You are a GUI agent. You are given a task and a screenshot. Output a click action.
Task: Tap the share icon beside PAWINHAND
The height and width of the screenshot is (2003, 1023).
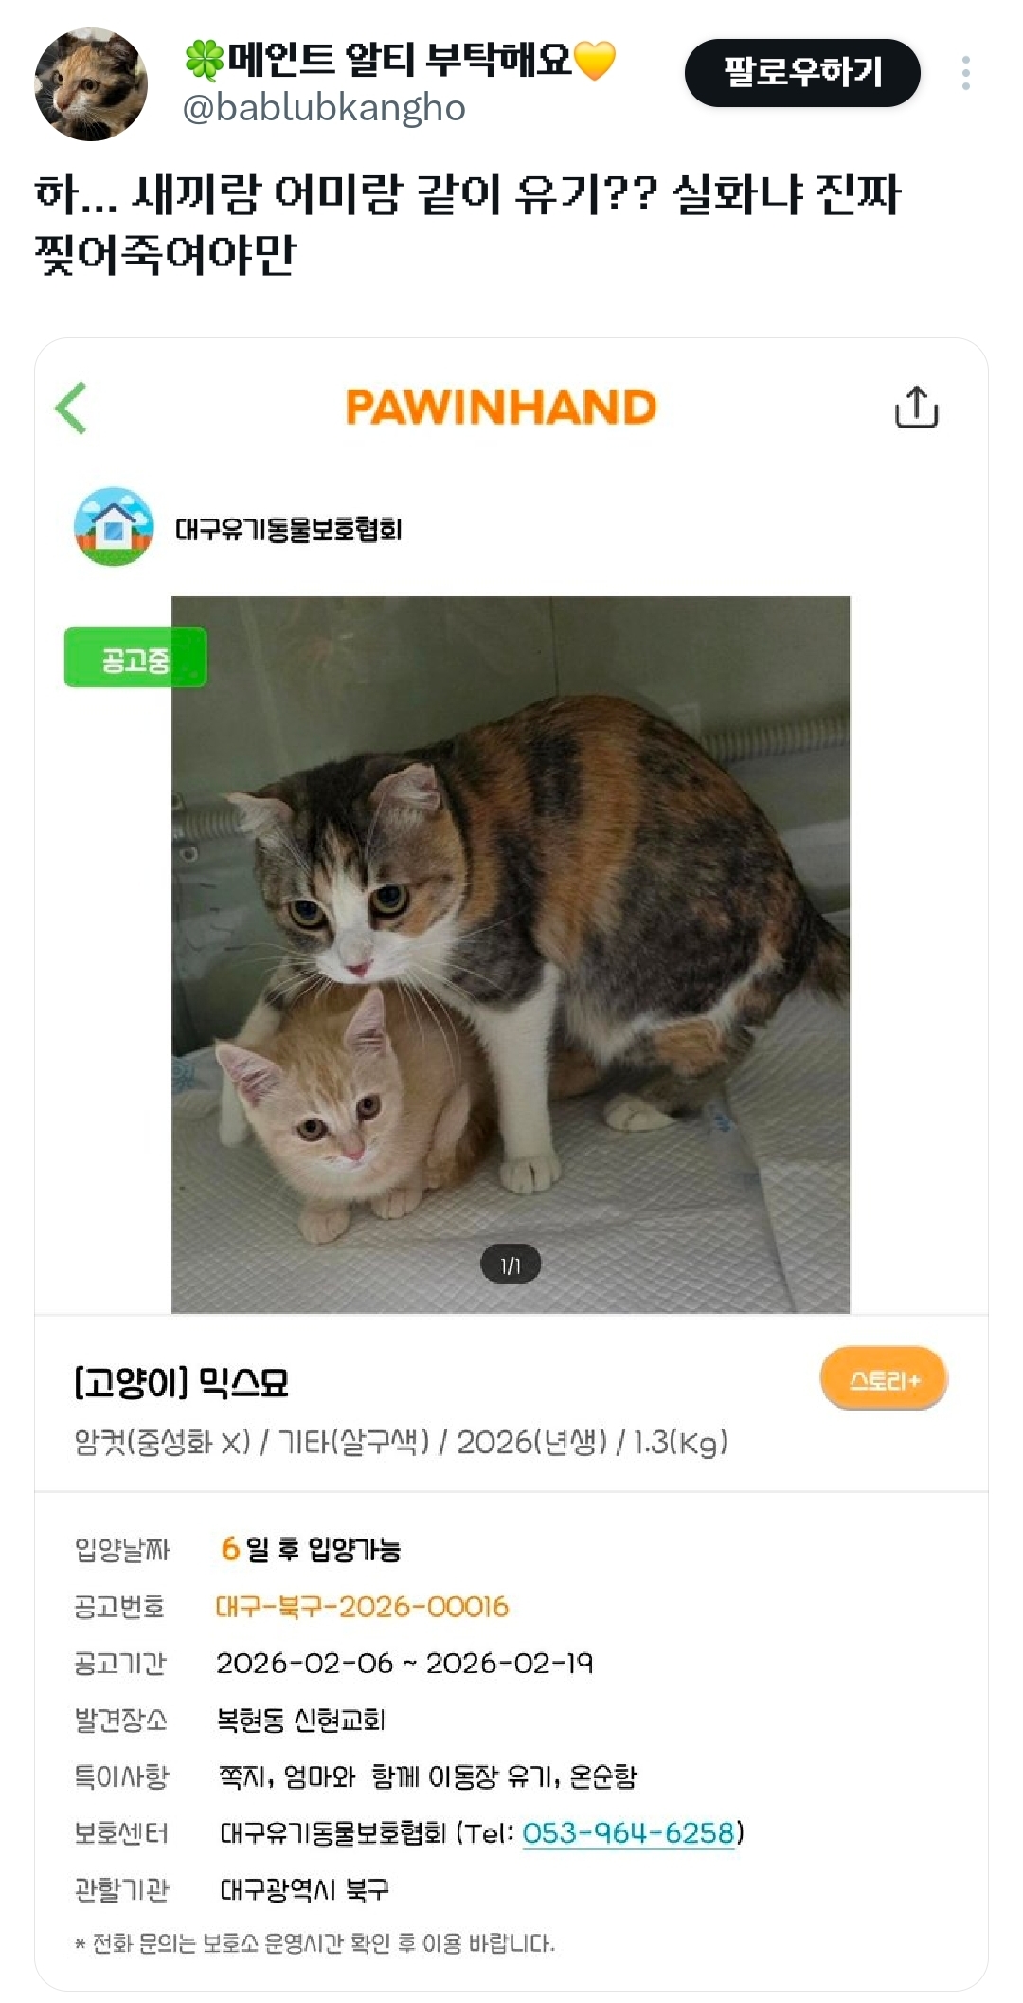916,407
